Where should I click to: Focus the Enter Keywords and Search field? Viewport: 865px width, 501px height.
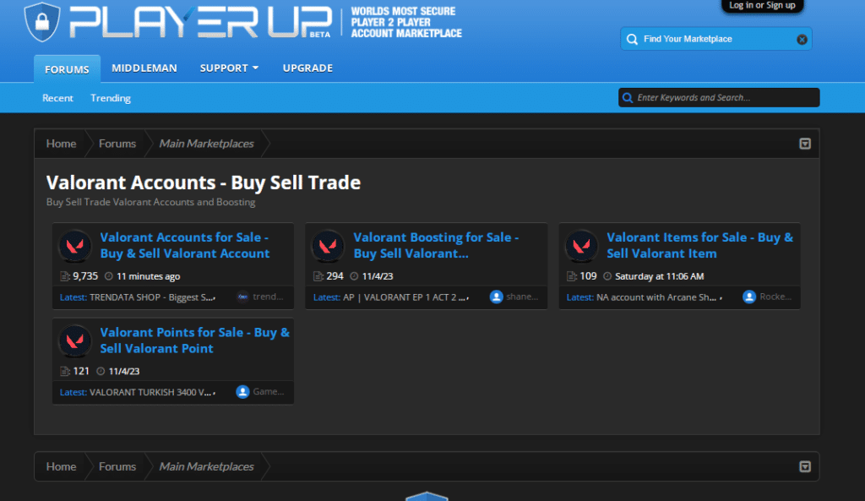(x=719, y=98)
